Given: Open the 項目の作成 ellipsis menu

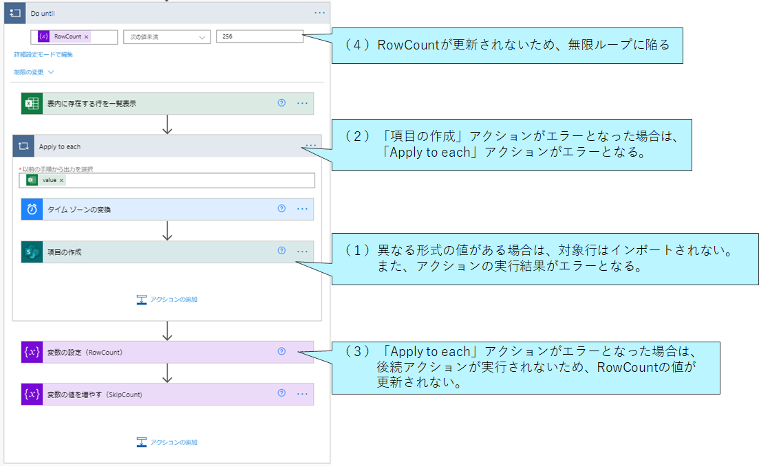Looking at the screenshot, I should [x=302, y=252].
